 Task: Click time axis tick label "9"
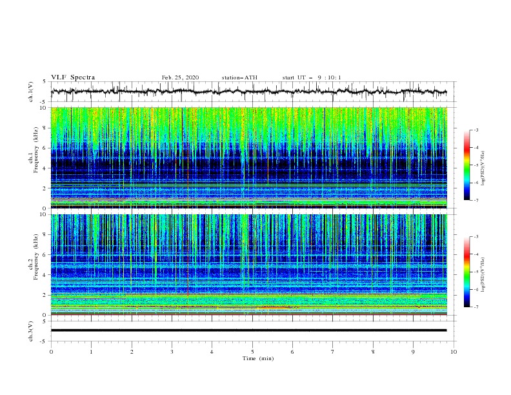click(x=413, y=352)
